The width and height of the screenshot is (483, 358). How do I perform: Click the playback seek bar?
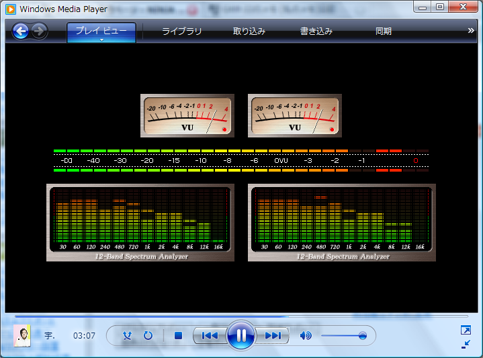point(241,316)
